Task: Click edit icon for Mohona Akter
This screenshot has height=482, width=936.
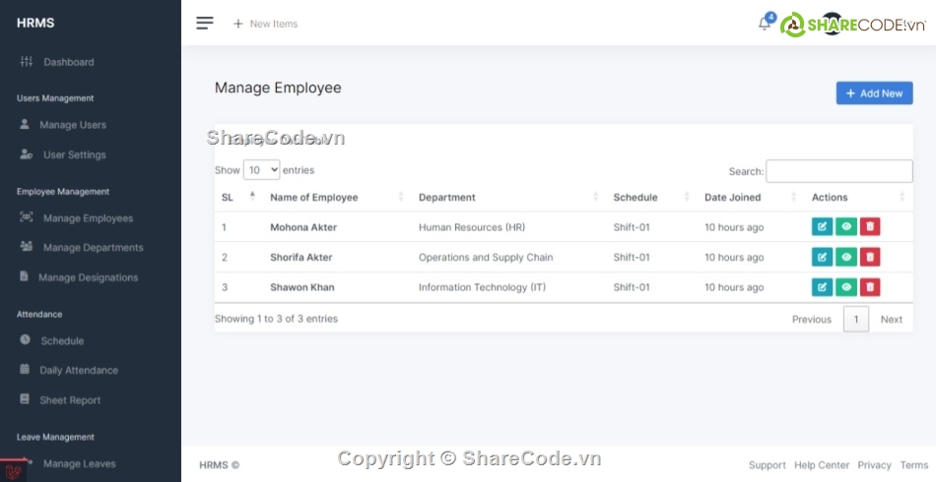Action: (822, 227)
